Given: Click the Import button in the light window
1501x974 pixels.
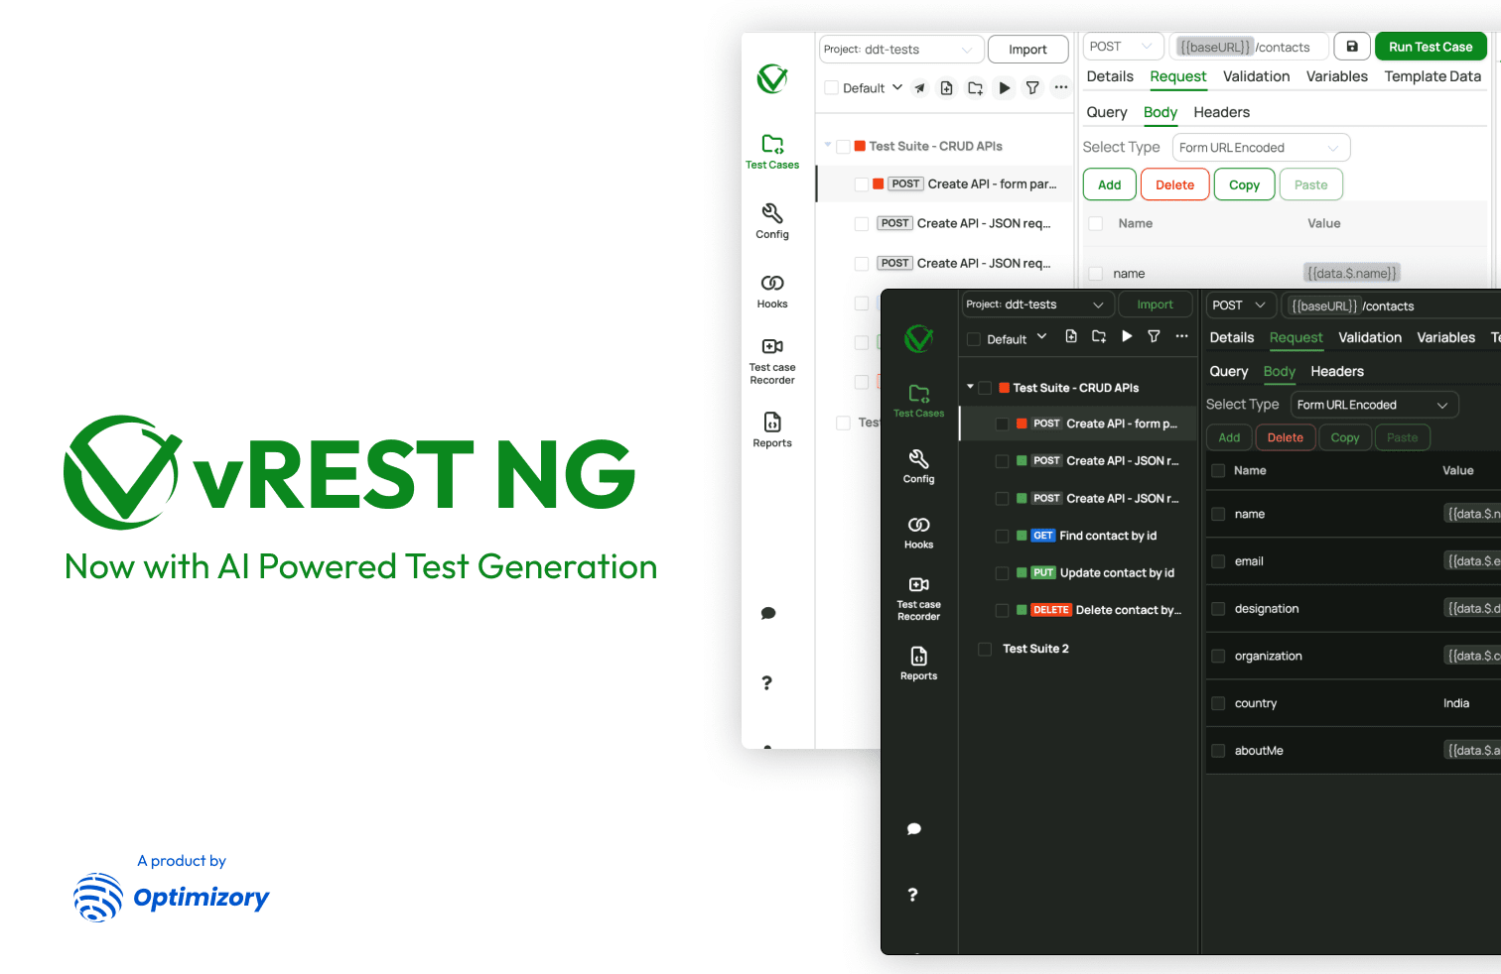Looking at the screenshot, I should (x=1028, y=50).
